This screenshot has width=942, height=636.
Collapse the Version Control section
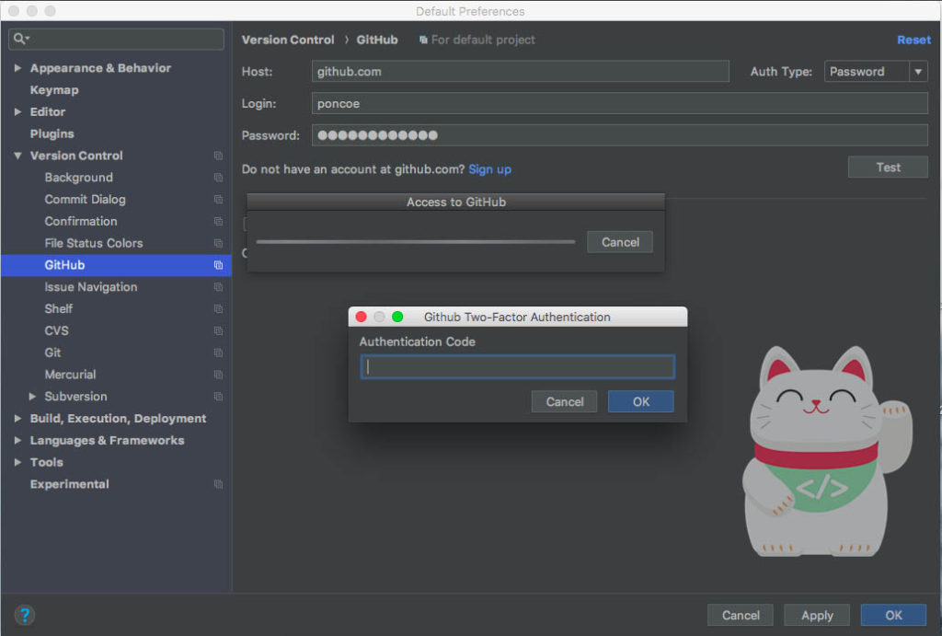tap(18, 156)
